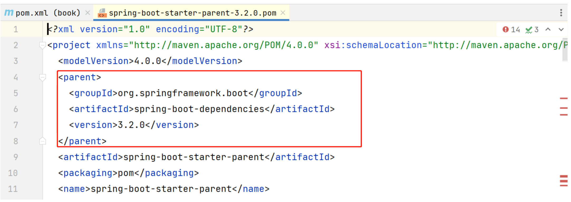Click the version value 3.2.0
Image resolution: width=571 pixels, height=202 pixels.
(x=131, y=125)
